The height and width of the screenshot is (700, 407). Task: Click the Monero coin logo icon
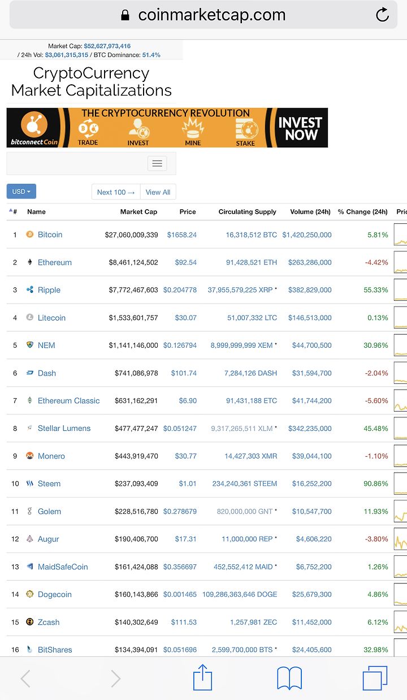tap(30, 456)
